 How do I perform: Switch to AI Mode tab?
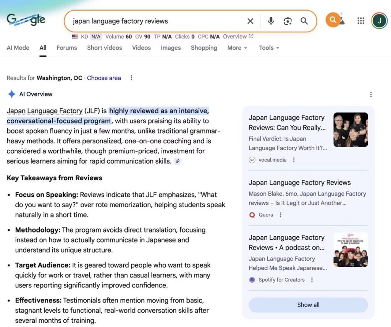tap(18, 48)
